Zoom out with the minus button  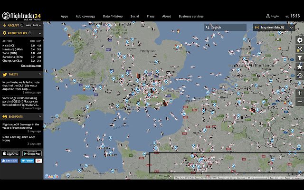pyautogui.click(x=300, y=102)
